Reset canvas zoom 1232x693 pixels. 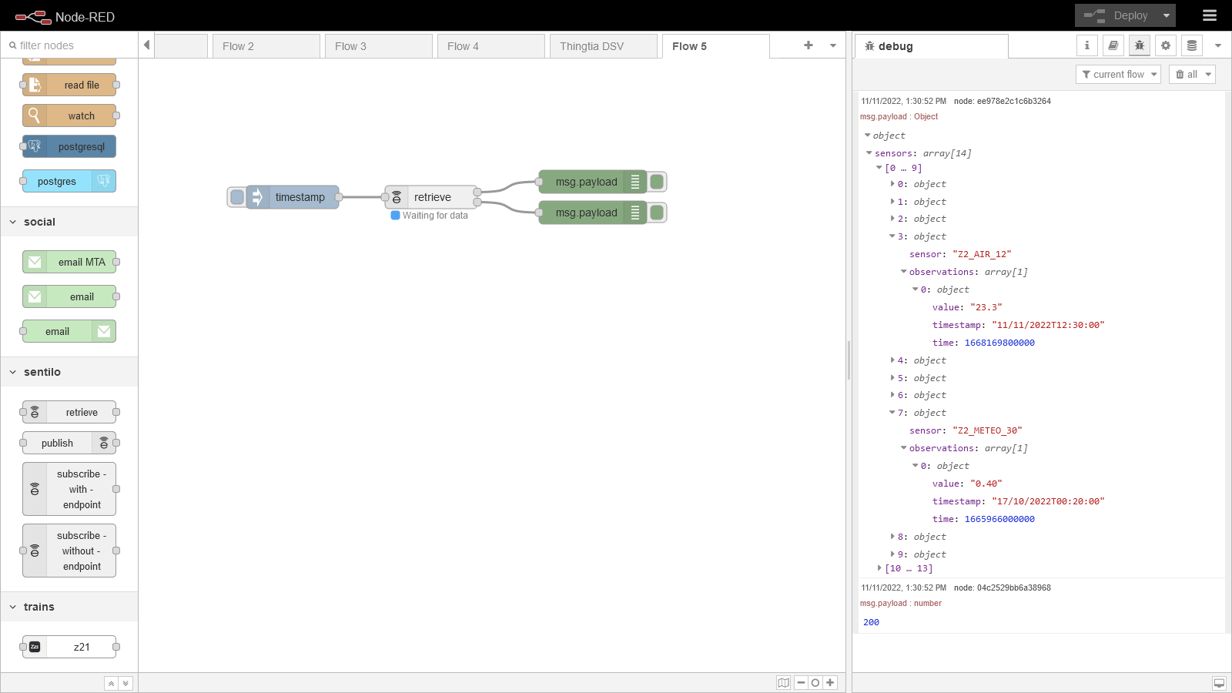tap(815, 682)
